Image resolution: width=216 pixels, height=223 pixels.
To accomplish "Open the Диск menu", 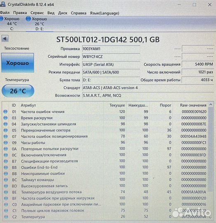I will (63, 13).
